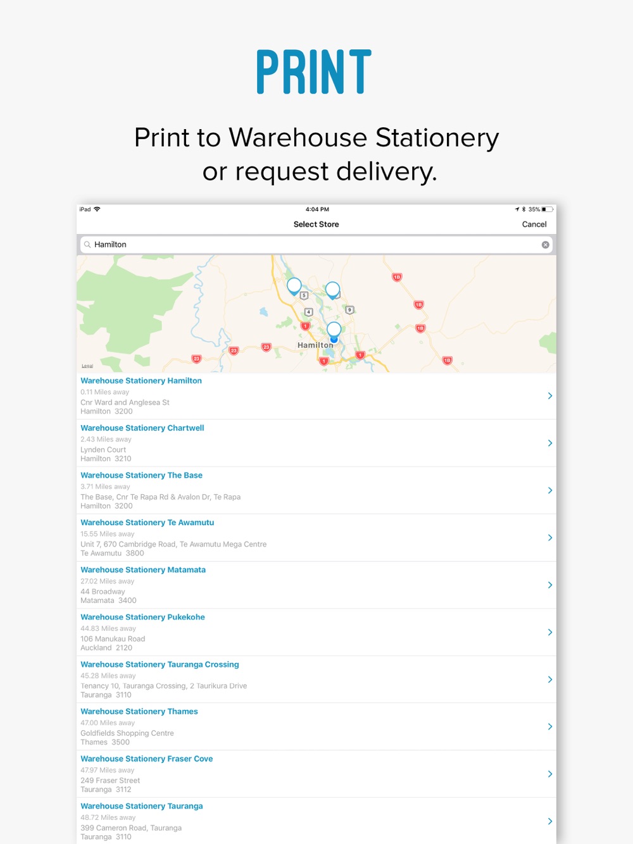This screenshot has height=844, width=633.
Task: Click the search magnifier icon
Action: tap(87, 245)
